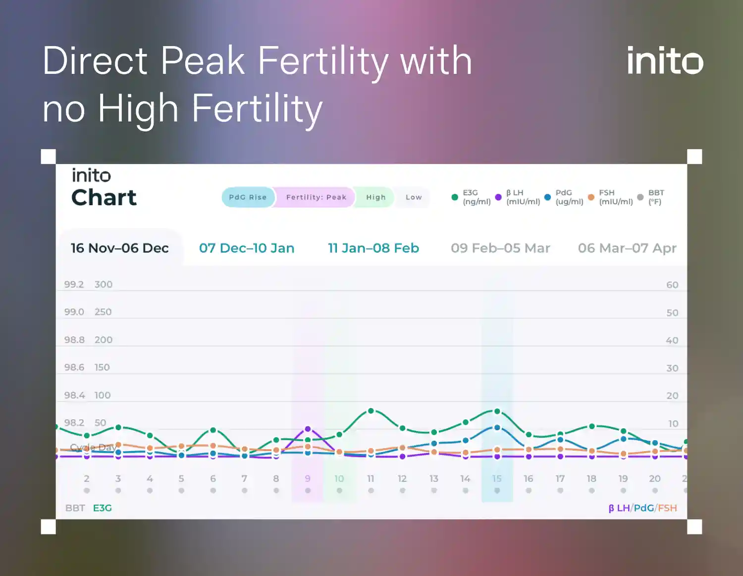Select the High fertility pill
The image size is (743, 576).
coord(375,197)
